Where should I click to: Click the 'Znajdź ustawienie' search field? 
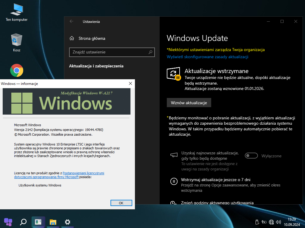pos(109,52)
